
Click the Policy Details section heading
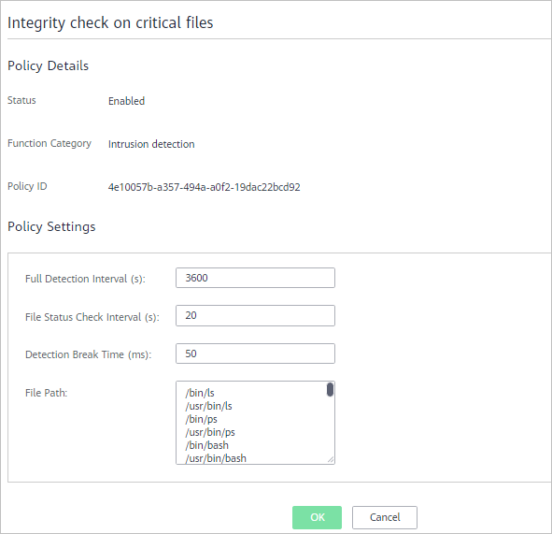coord(49,65)
